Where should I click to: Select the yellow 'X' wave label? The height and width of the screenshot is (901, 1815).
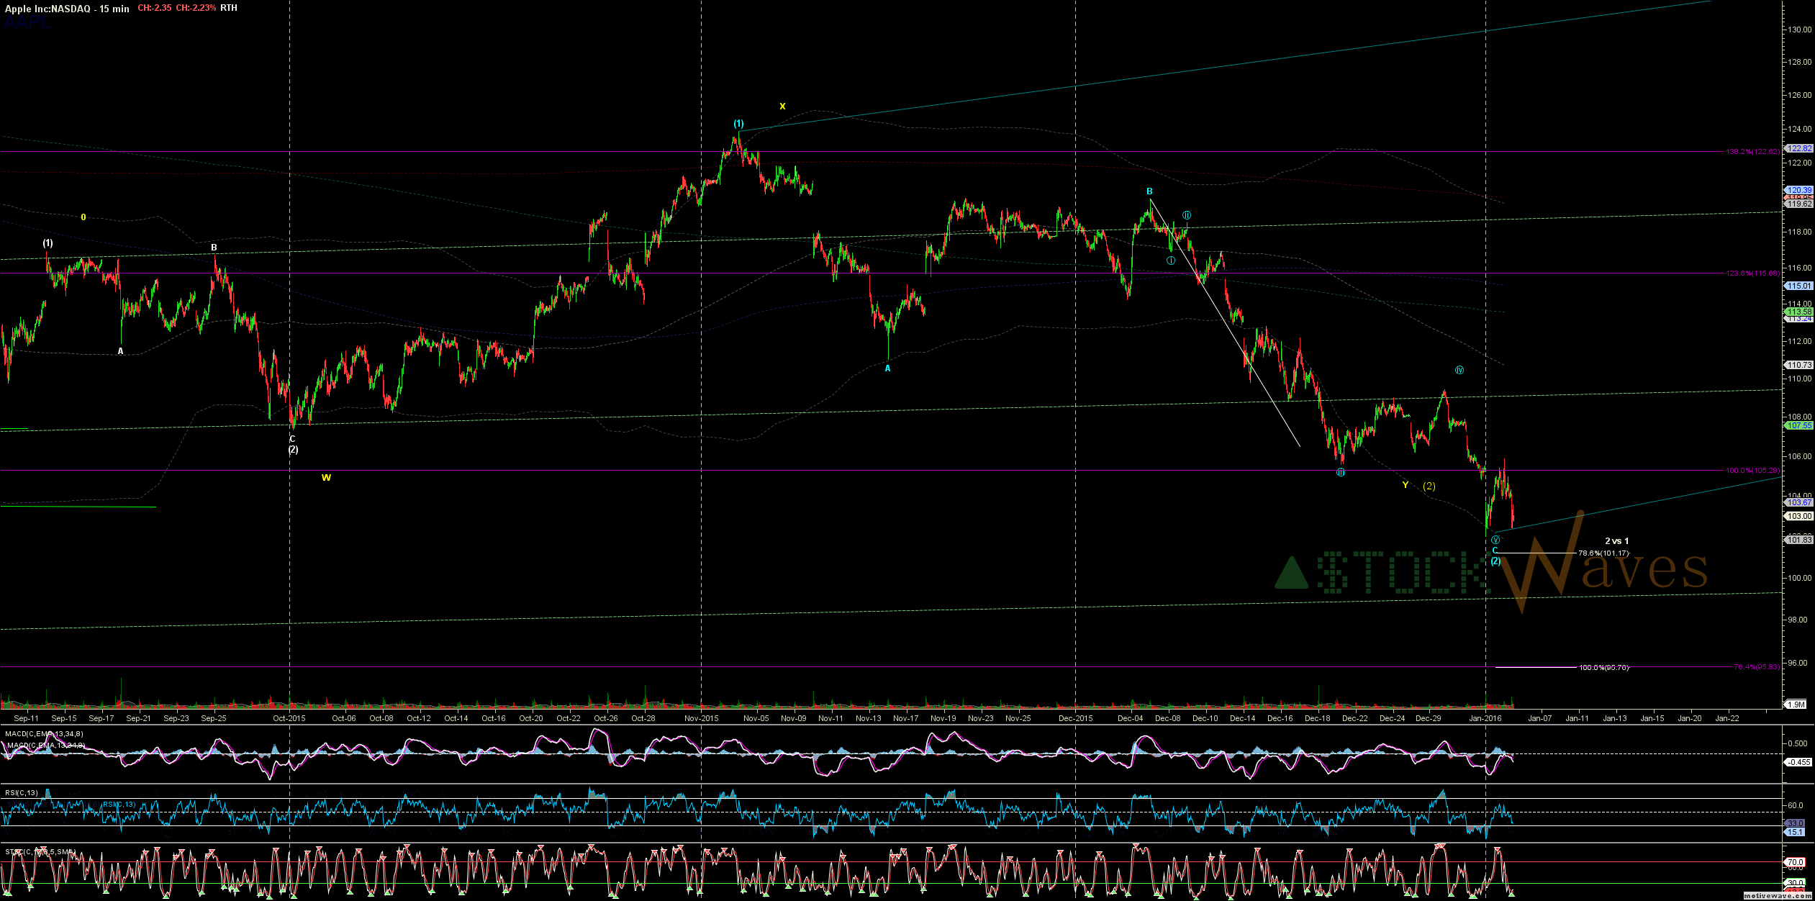pos(782,107)
